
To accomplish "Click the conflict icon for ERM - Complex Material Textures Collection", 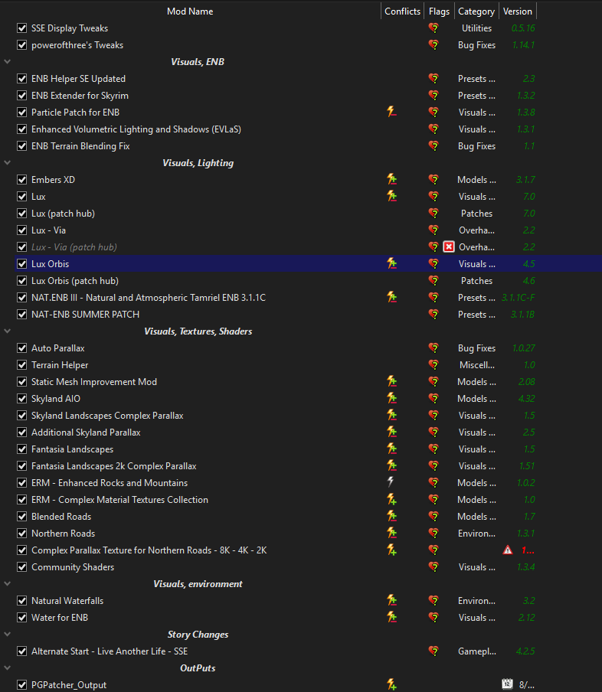I will (x=391, y=500).
